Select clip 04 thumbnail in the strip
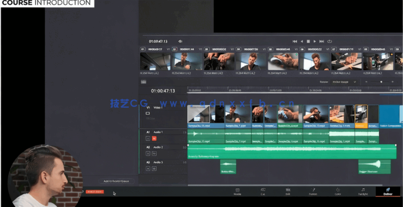The width and height of the screenshot is (403, 207). point(251,61)
